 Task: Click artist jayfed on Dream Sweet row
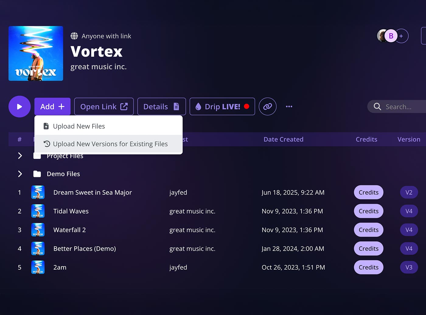pyautogui.click(x=178, y=192)
